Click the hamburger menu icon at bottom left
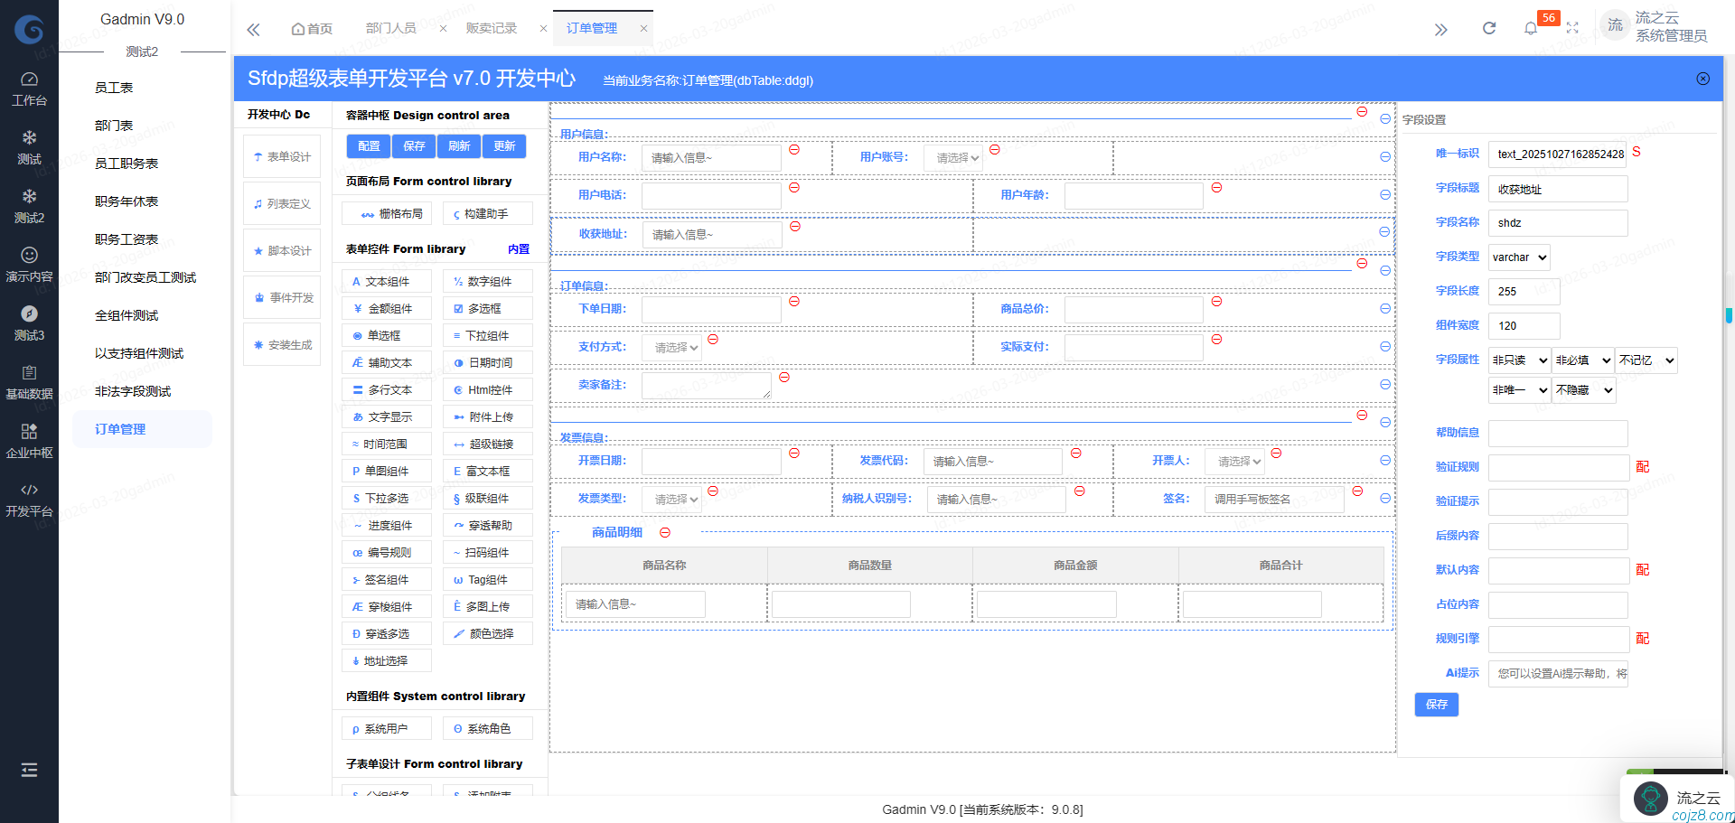1735x823 pixels. coord(29,770)
